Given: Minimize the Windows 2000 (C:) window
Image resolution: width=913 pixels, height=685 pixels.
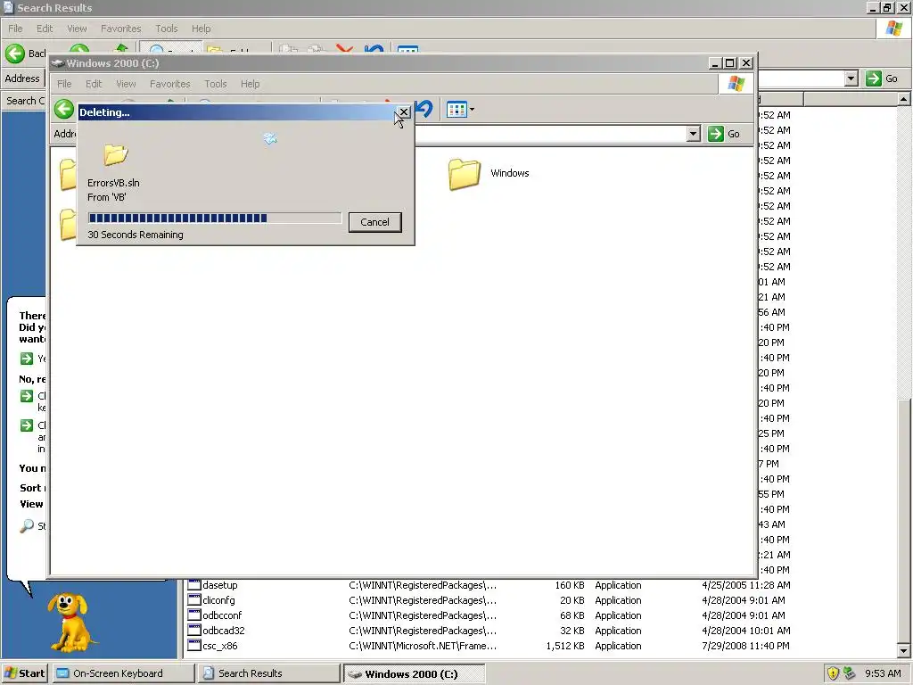Looking at the screenshot, I should pyautogui.click(x=716, y=63).
